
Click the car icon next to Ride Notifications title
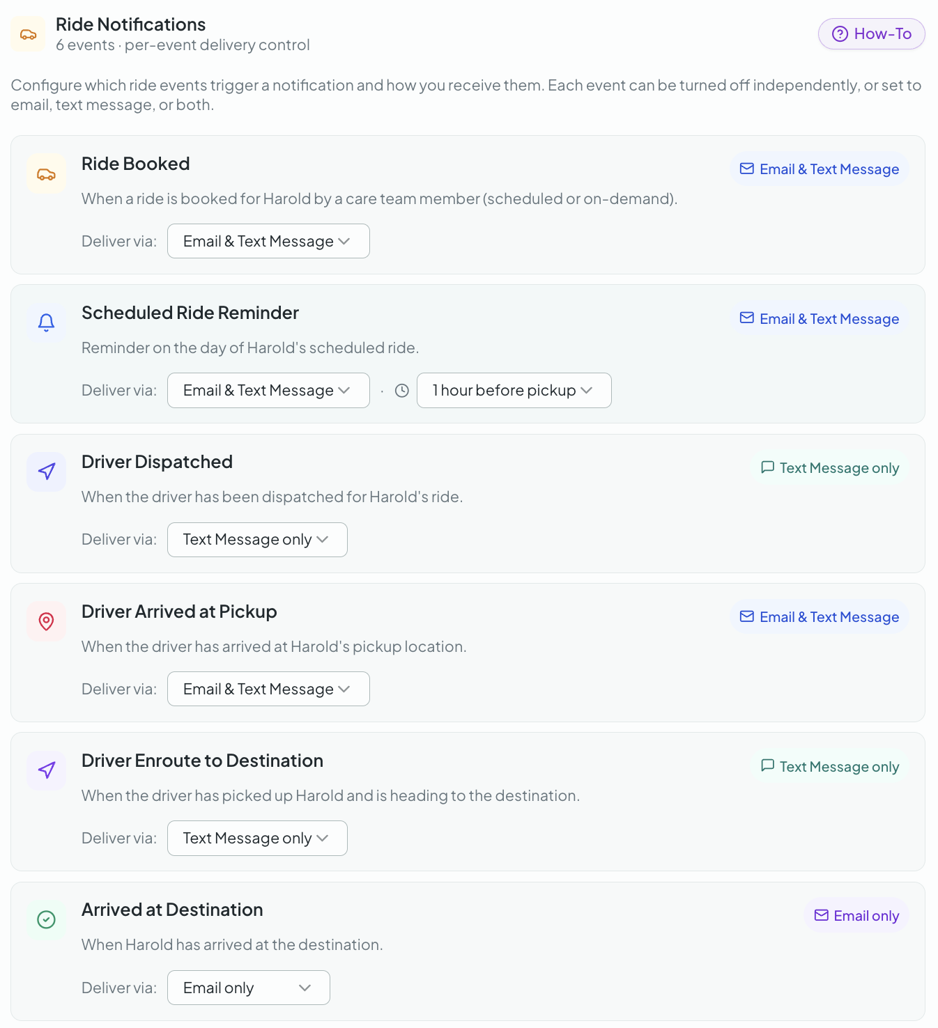28,33
